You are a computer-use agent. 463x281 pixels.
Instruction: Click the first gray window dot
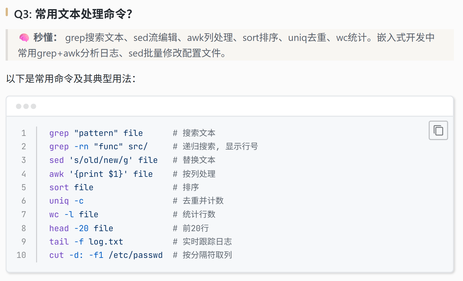click(19, 106)
